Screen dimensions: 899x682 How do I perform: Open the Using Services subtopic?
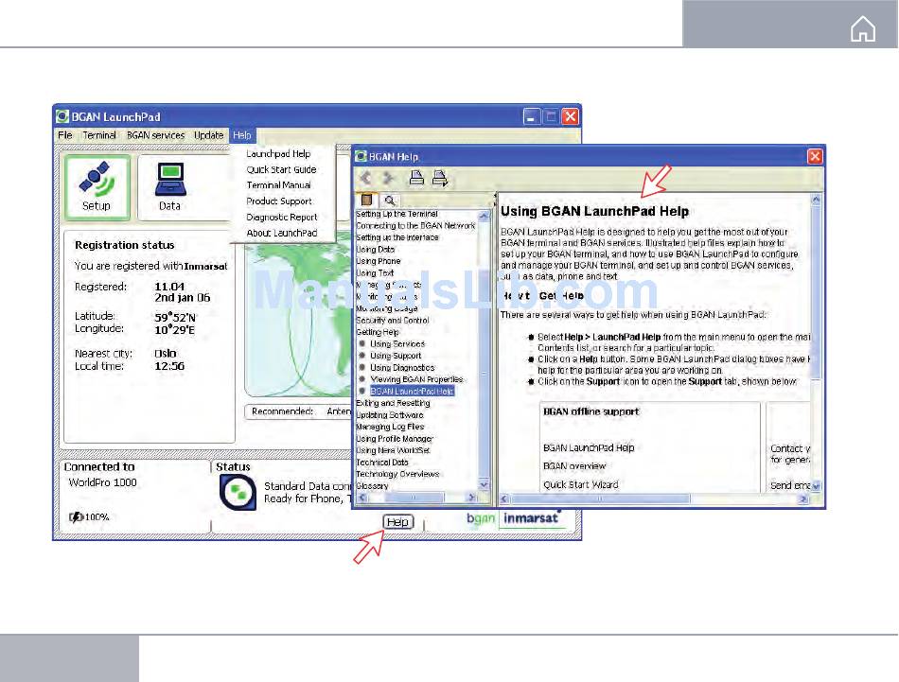coord(397,344)
